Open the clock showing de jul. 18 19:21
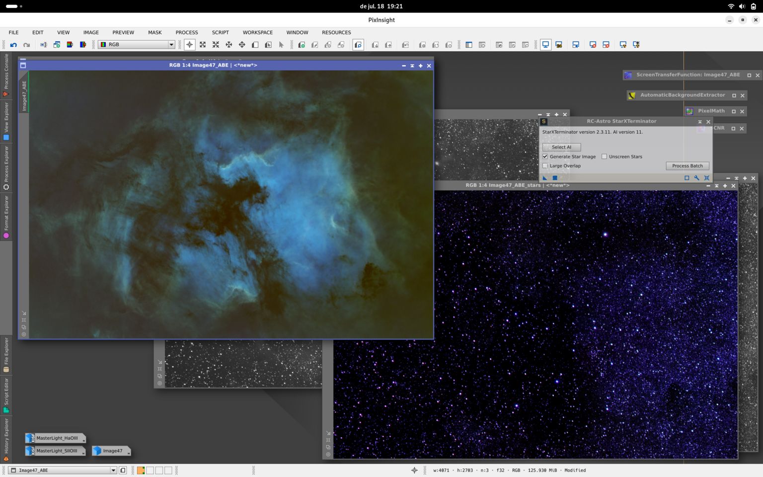This screenshot has height=477, width=763. [x=381, y=6]
